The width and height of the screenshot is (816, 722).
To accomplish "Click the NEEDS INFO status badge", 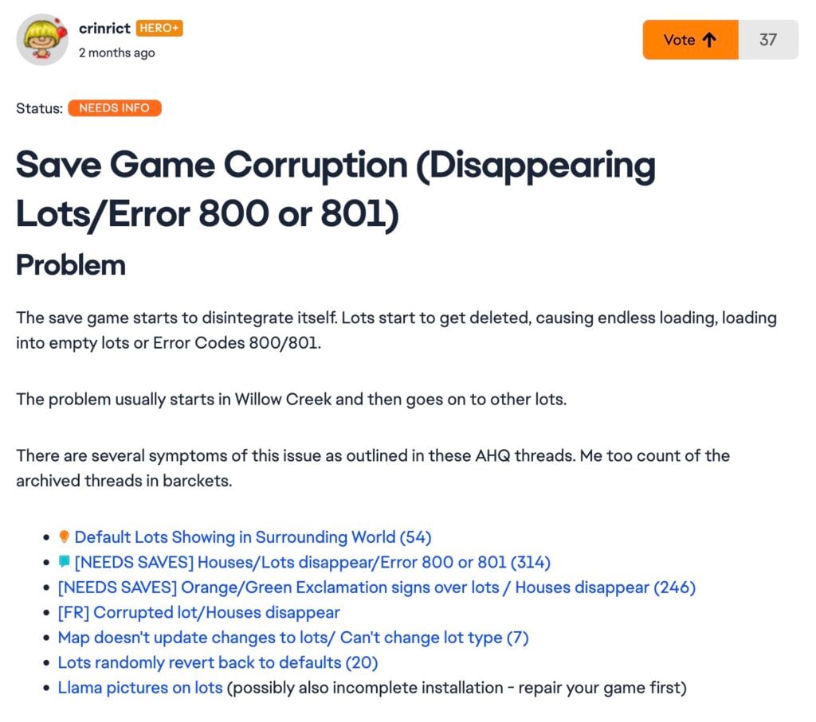I will pos(115,108).
